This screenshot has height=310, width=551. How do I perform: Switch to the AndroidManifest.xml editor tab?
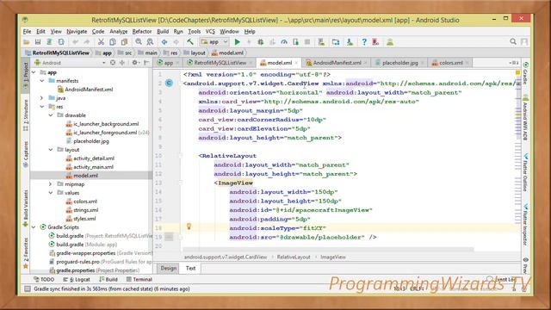click(337, 63)
